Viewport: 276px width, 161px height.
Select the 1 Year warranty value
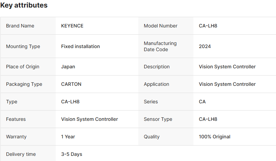[68, 137]
